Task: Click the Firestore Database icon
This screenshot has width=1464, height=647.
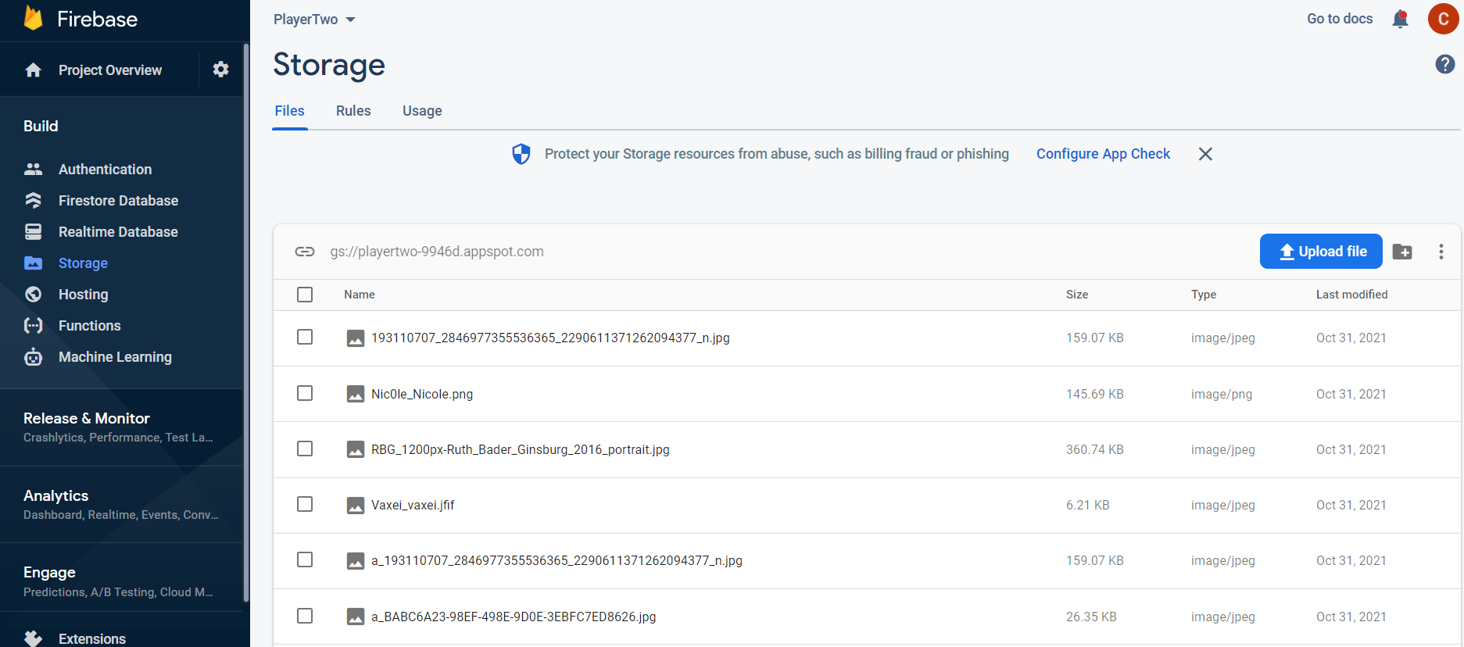Action: (33, 201)
